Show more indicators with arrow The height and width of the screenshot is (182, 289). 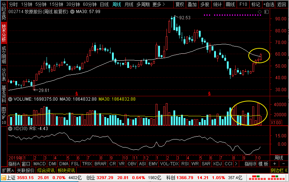[x=236, y=164]
